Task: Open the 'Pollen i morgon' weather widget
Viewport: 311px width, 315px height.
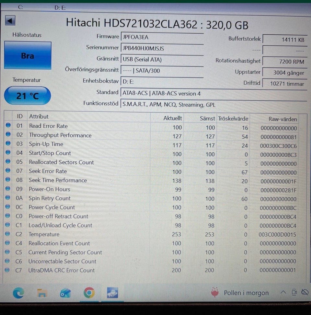Action: [240, 293]
